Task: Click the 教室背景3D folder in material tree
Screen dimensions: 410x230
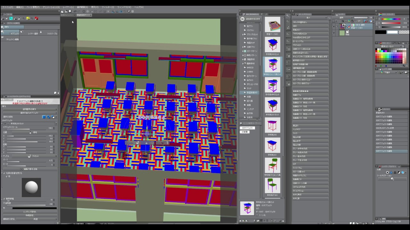Action: 252,93
